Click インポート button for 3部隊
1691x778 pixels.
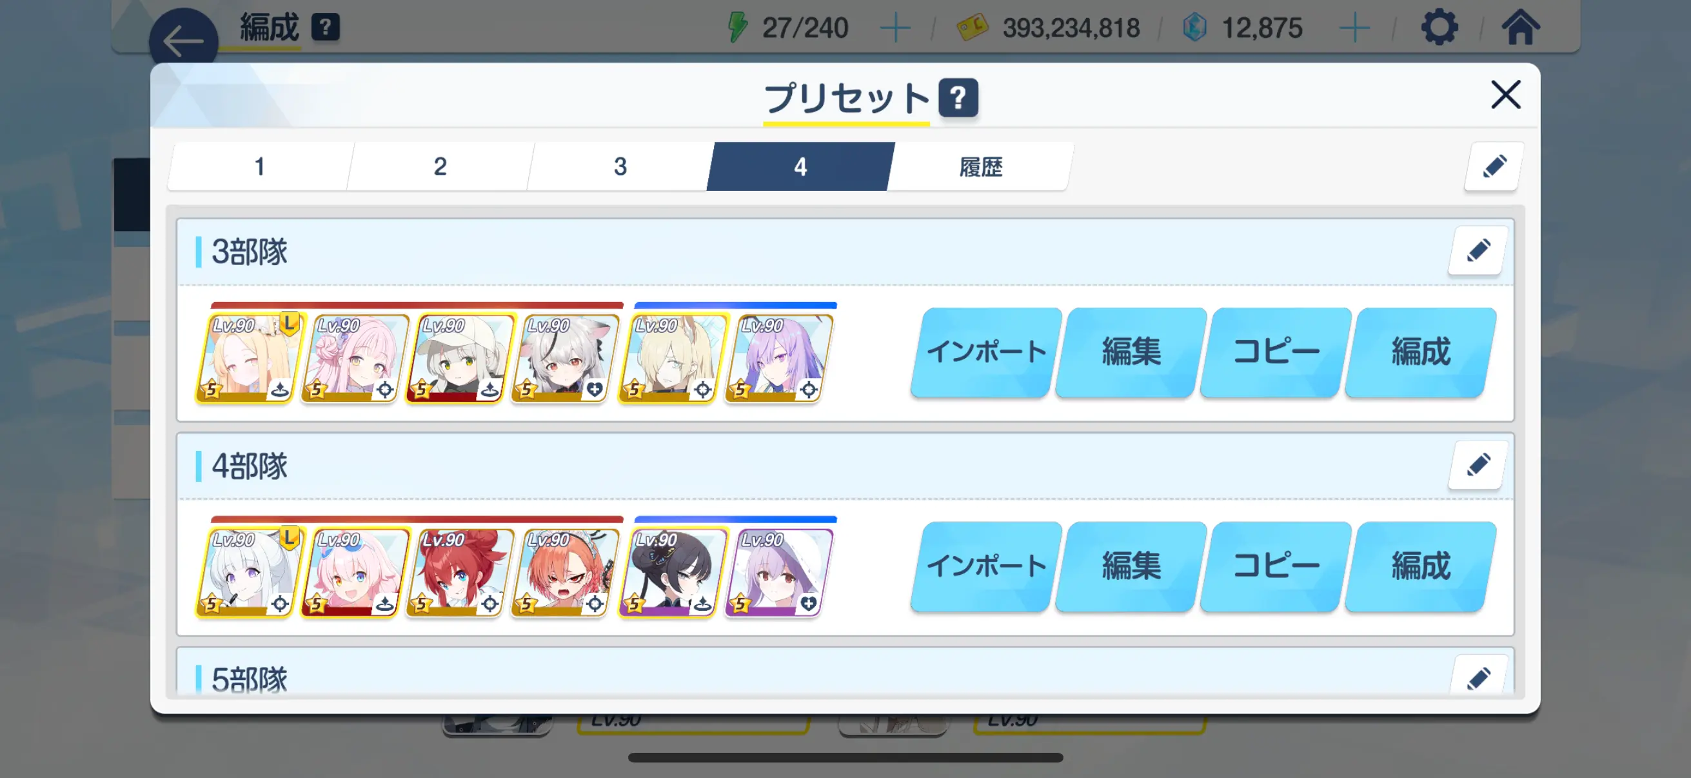(986, 352)
